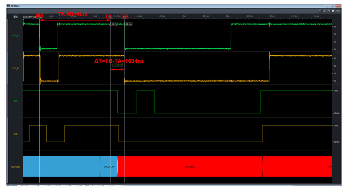Click the +14us tick on time ruler

tap(139, 16)
